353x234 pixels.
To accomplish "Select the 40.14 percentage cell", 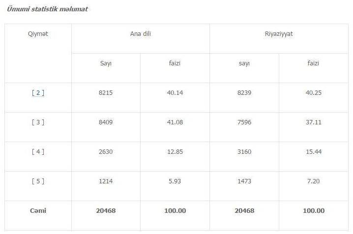I will point(175,93).
